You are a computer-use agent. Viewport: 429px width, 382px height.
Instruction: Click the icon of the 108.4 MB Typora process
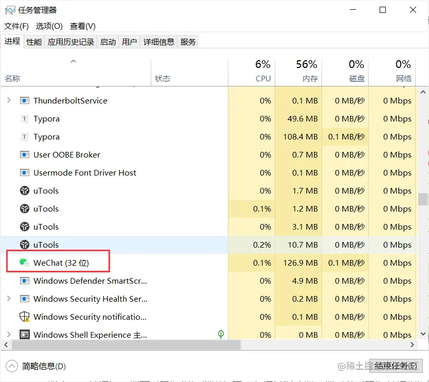25,136
